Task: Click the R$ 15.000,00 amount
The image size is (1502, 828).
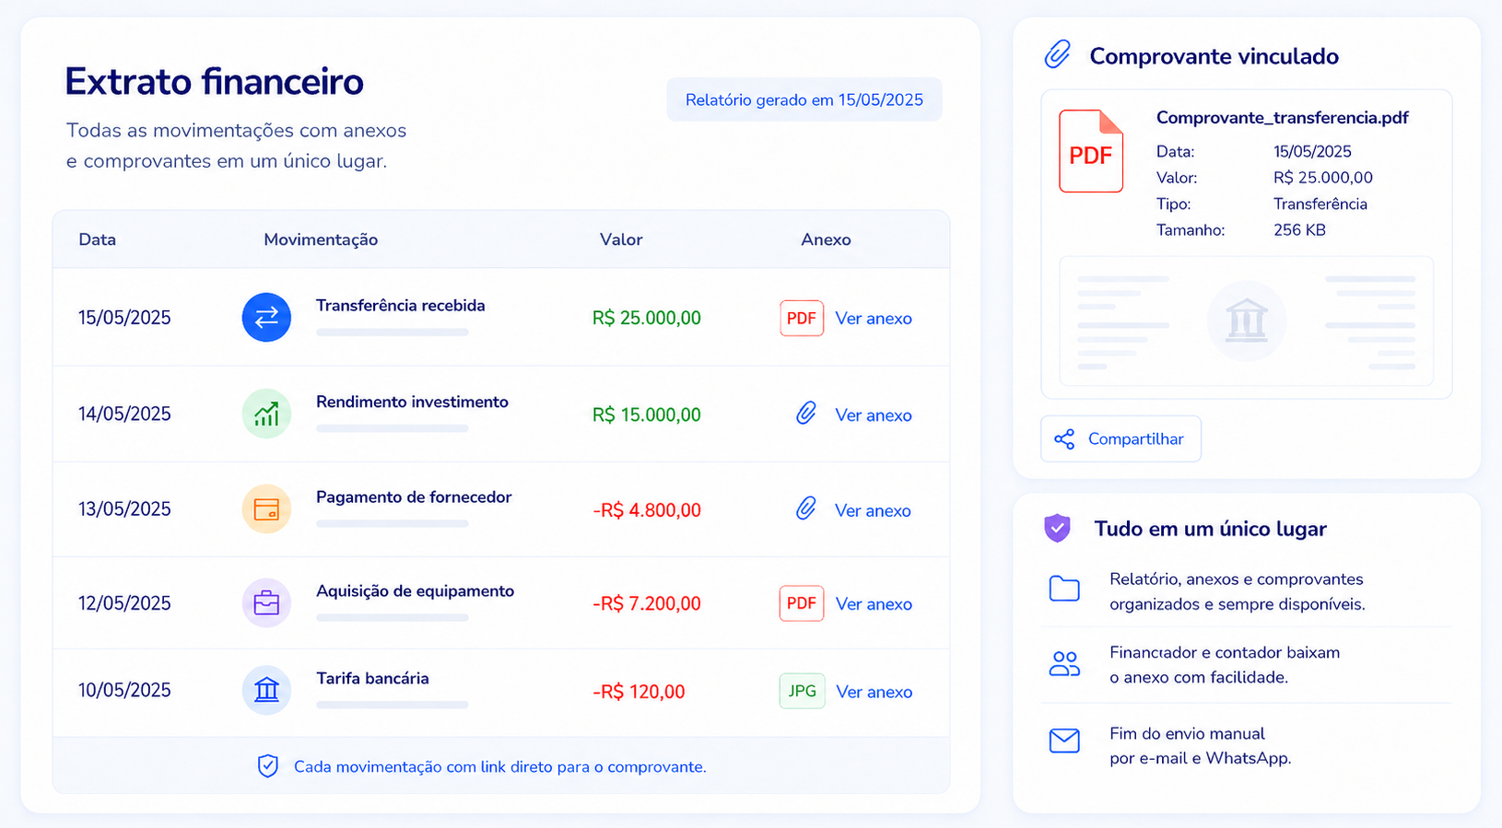Action: point(646,414)
